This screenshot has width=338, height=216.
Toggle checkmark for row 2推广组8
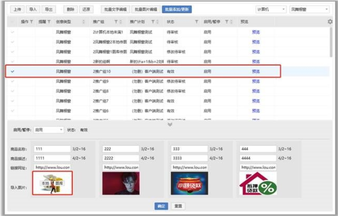(12, 91)
